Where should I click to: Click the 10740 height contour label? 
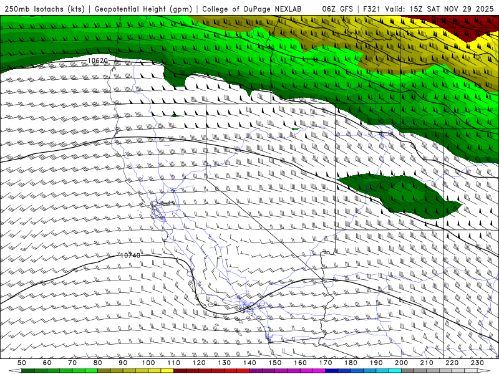(x=130, y=256)
